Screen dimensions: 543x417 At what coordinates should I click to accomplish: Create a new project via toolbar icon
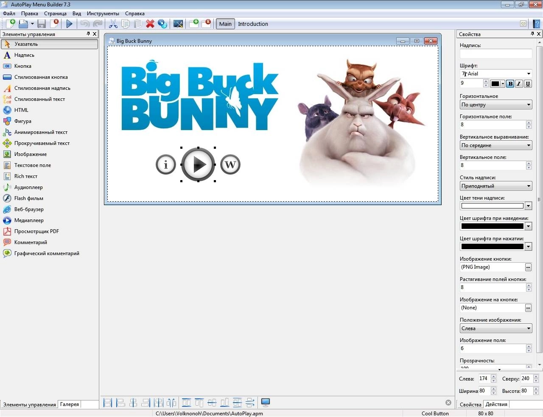(x=10, y=24)
